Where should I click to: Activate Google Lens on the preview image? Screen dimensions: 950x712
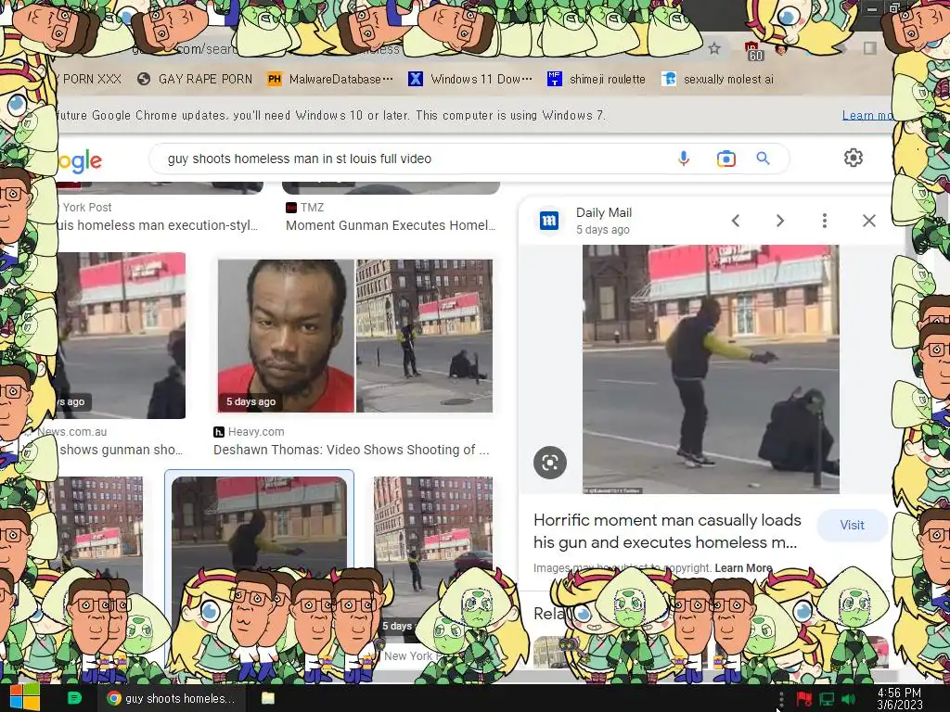[x=549, y=463]
